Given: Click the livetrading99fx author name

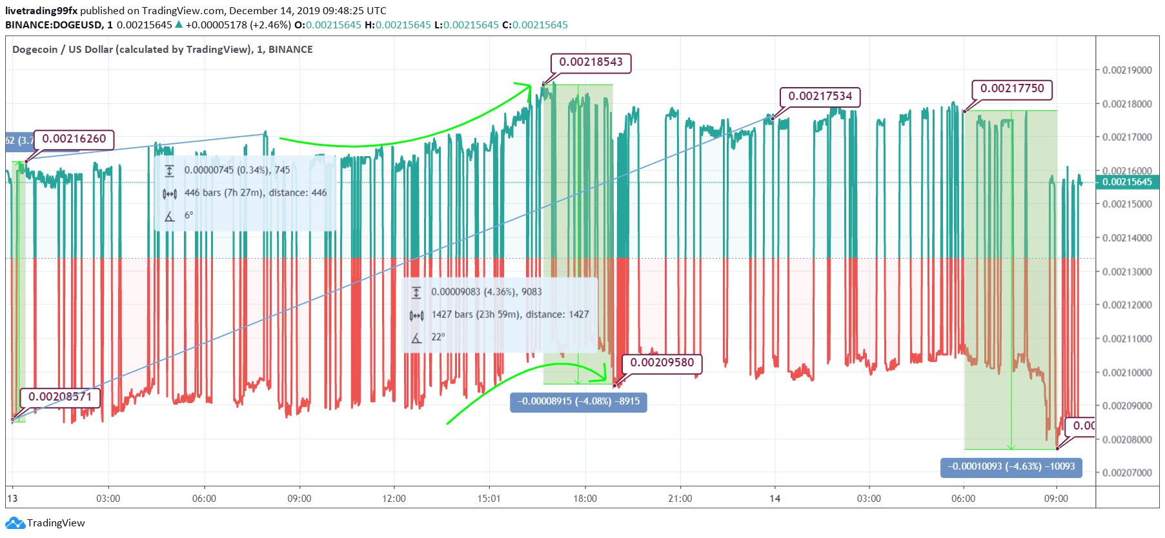Looking at the screenshot, I should (41, 11).
